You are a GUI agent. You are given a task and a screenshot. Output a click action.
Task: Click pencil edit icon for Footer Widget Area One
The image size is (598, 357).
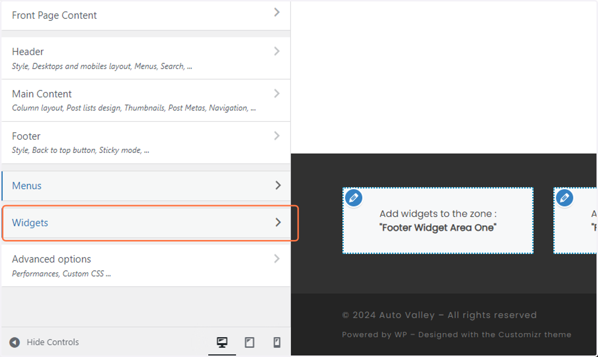click(x=353, y=198)
